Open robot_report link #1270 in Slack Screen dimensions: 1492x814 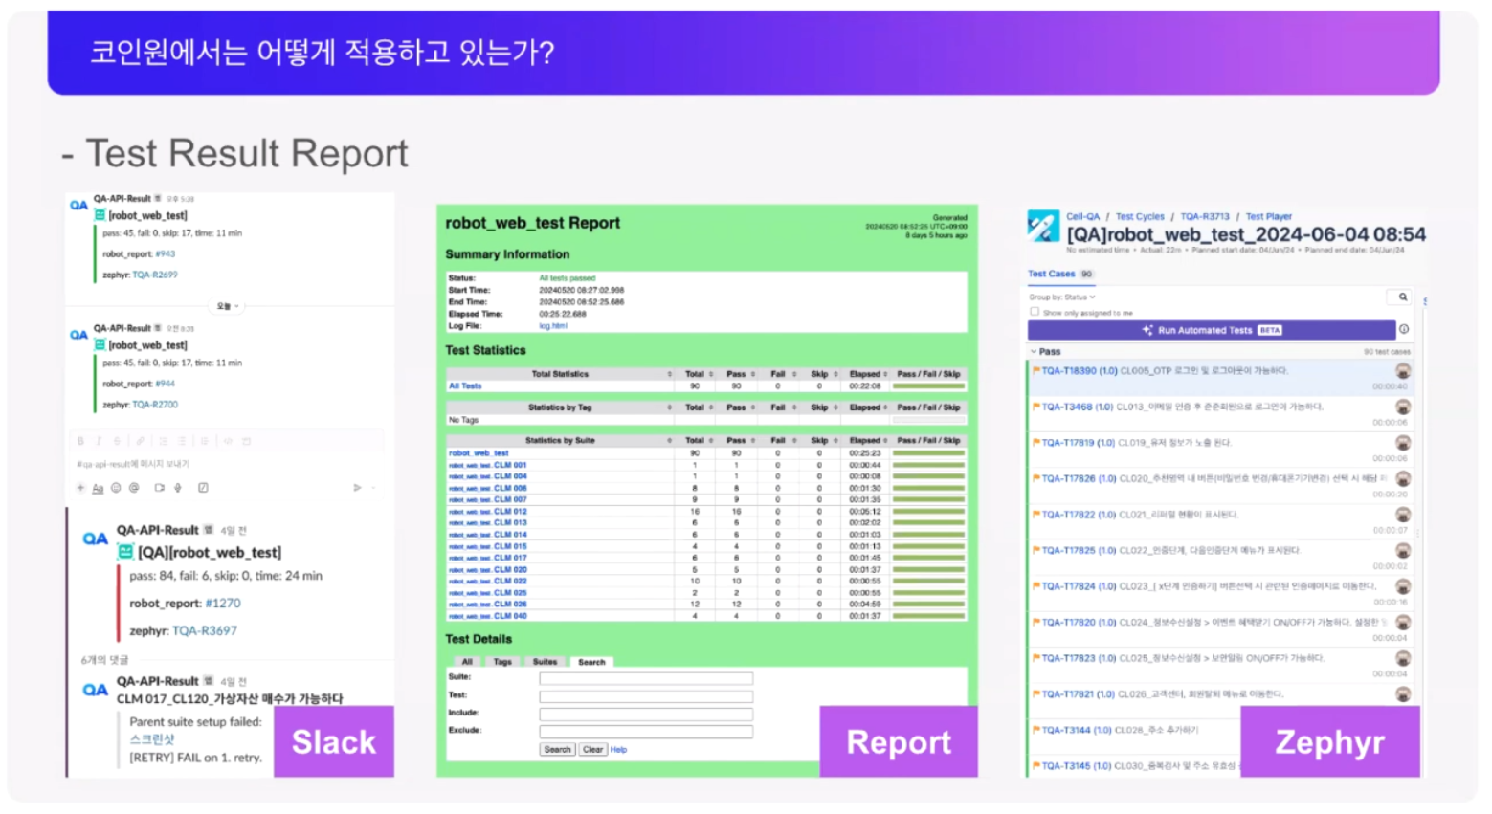click(x=223, y=604)
